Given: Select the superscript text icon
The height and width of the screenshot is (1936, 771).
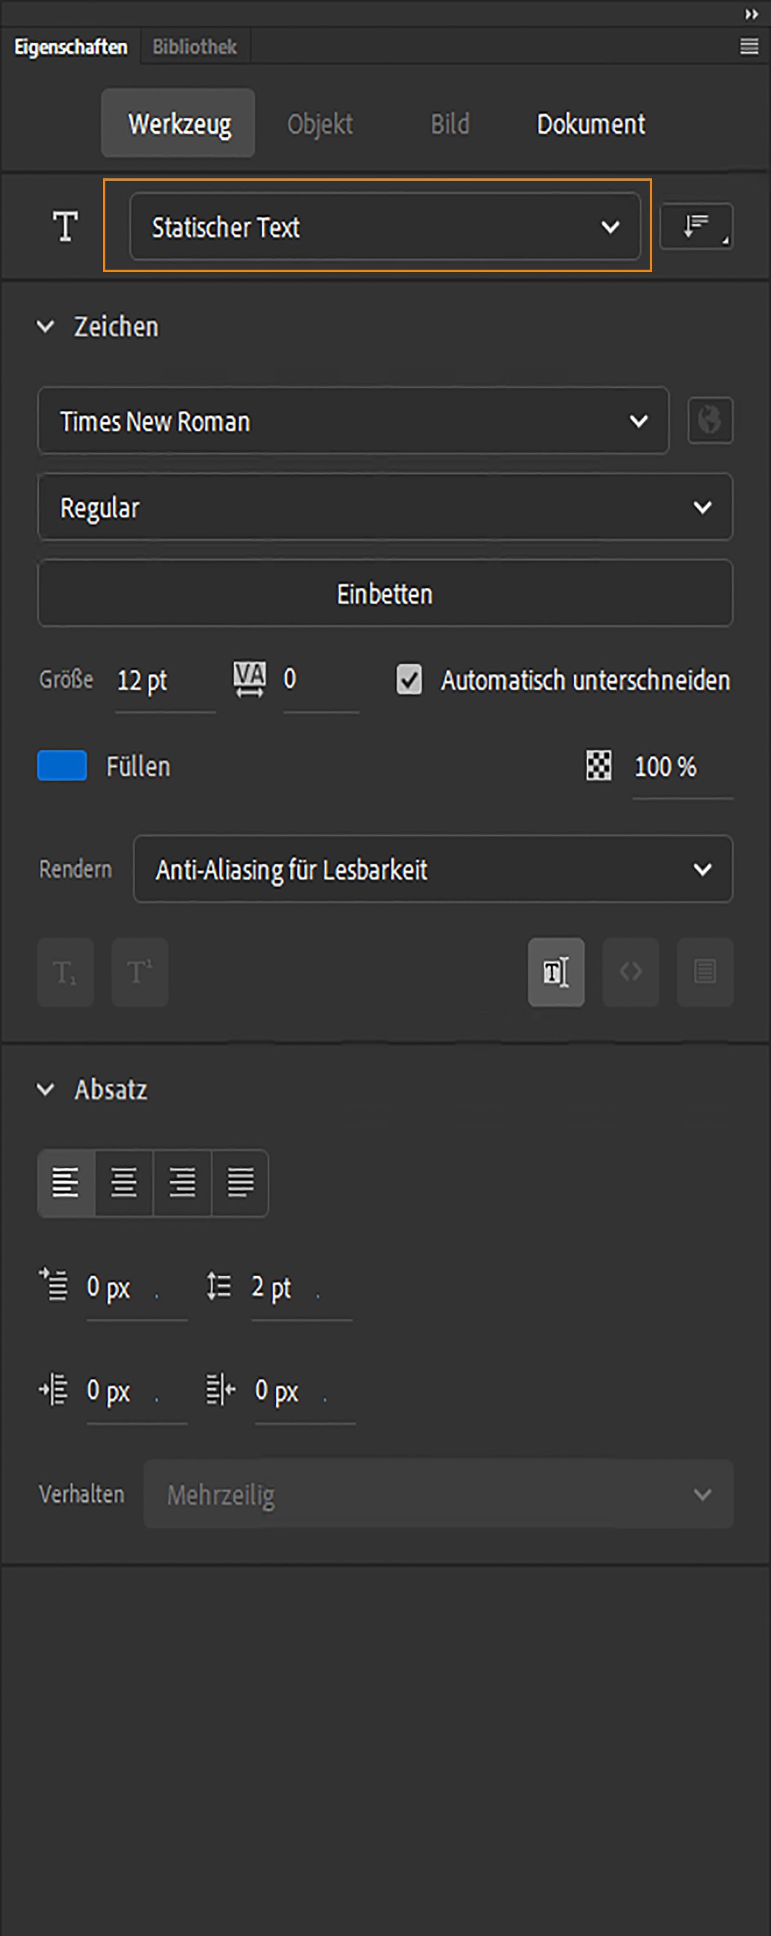Looking at the screenshot, I should [x=140, y=972].
